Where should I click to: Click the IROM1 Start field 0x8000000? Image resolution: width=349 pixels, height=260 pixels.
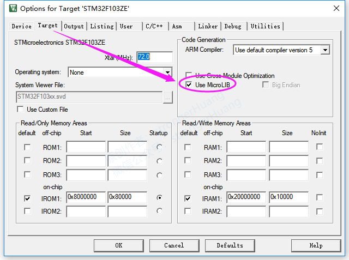(x=86, y=197)
